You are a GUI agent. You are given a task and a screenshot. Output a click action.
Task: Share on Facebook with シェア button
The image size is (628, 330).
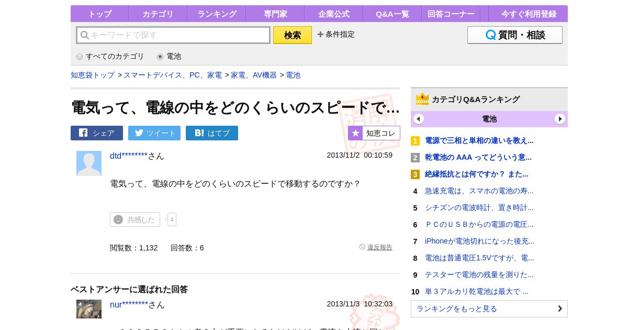coord(97,133)
